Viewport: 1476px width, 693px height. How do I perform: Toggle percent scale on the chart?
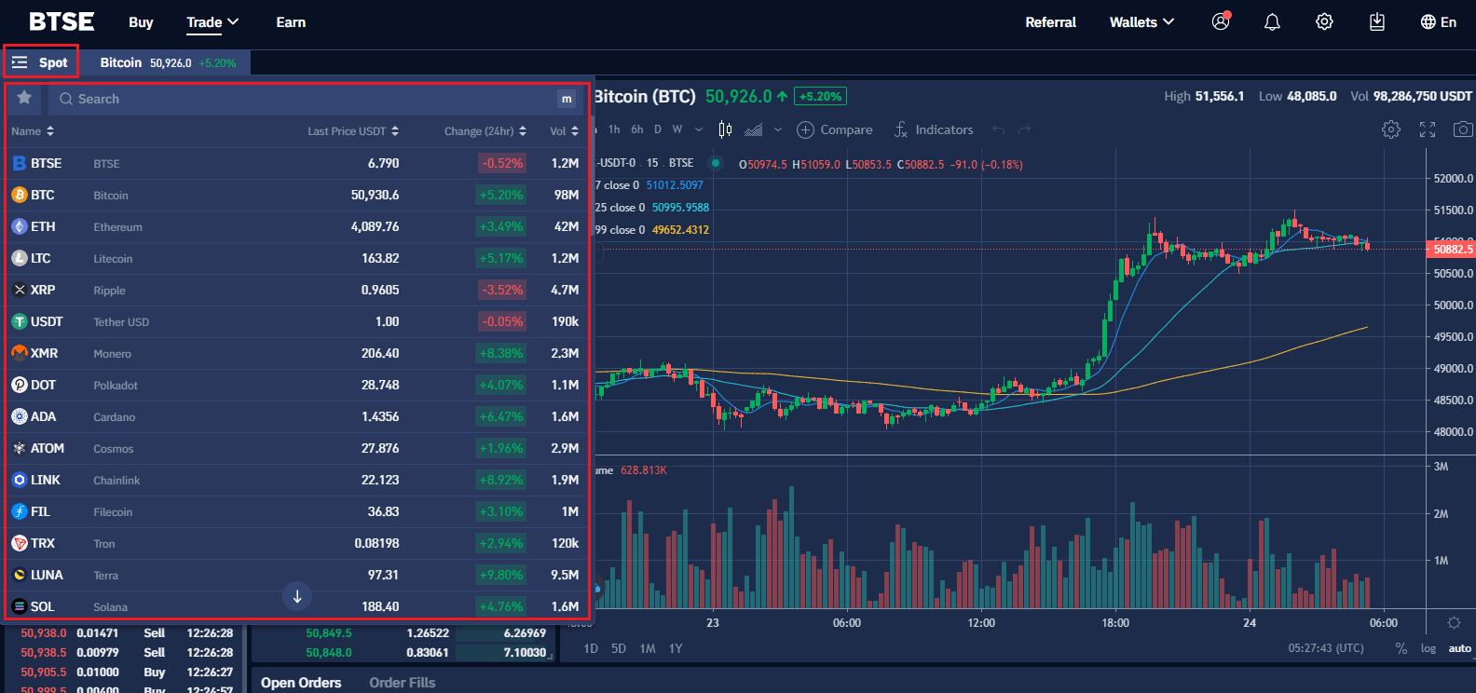[1401, 648]
